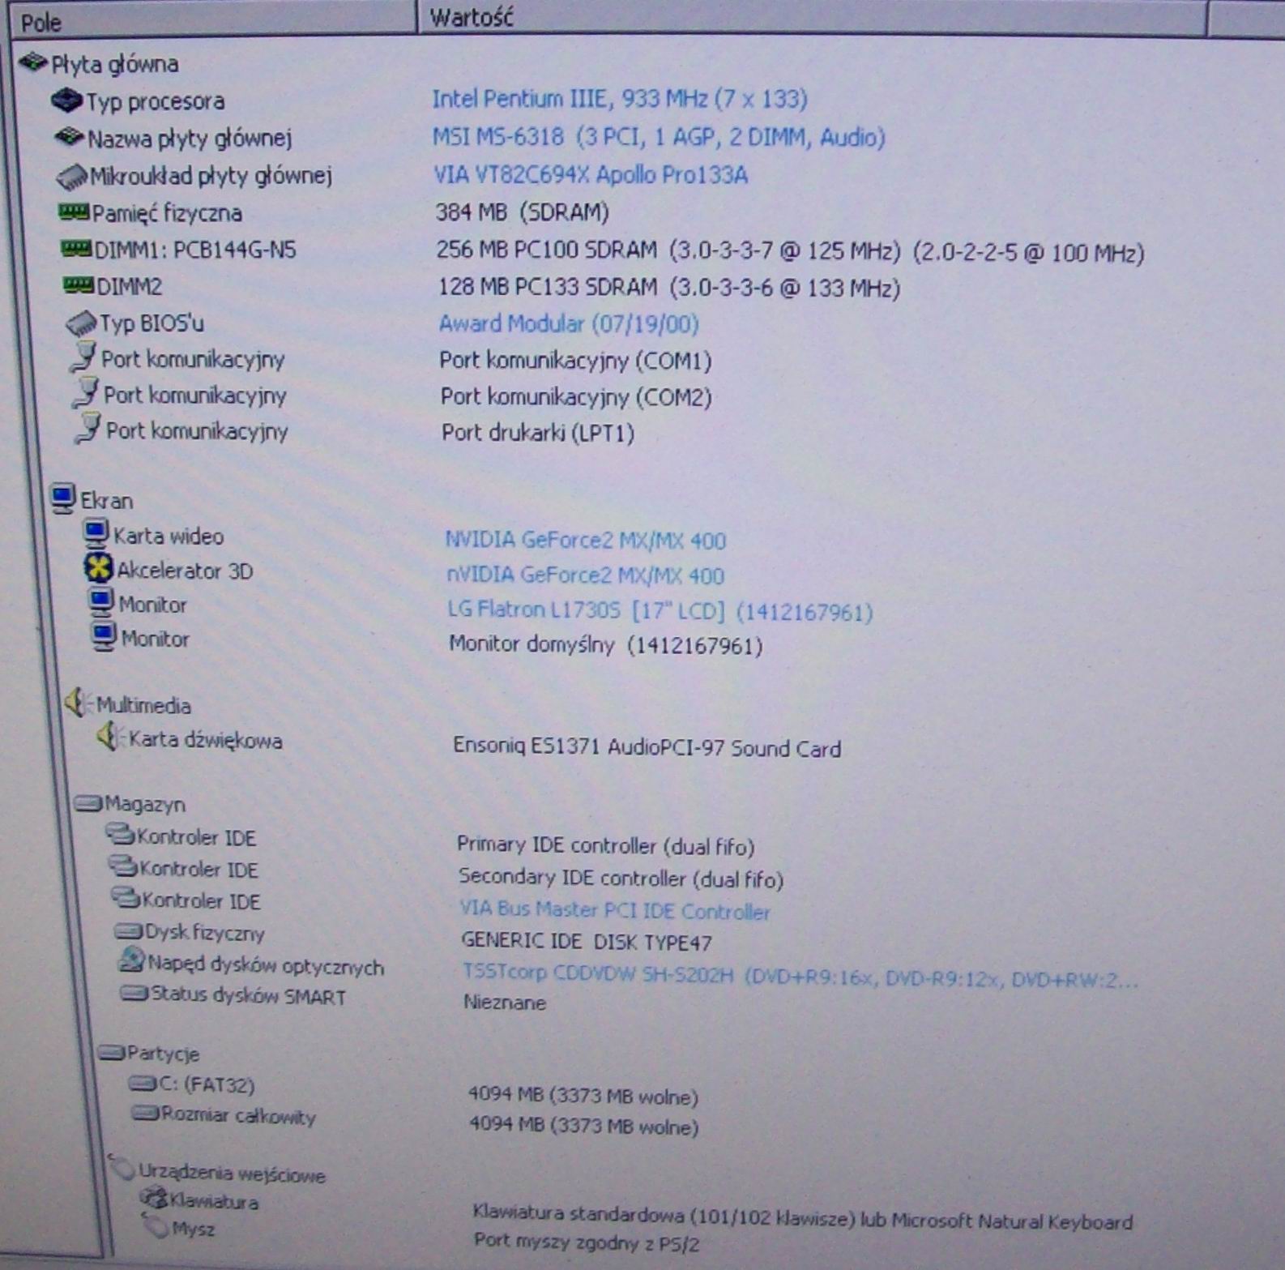The height and width of the screenshot is (1270, 1285).
Task: Click the Nieznane SMART status value
Action: tap(505, 1003)
